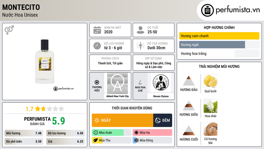Click the moon icon in the Đêm bar
Viewport: 264px width, 149px height.
coord(158,120)
